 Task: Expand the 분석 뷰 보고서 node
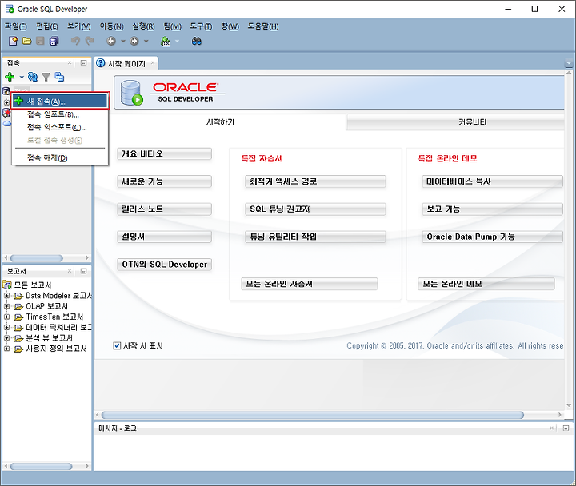6,338
